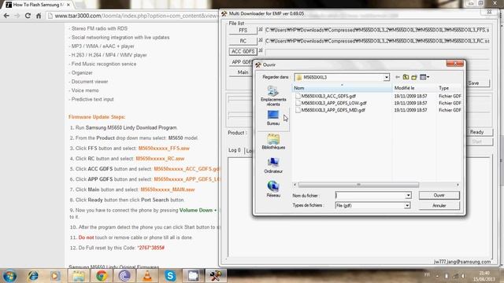Sort files by the Modifié le column
This screenshot has width=504, height=283.
pyautogui.click(x=414, y=88)
